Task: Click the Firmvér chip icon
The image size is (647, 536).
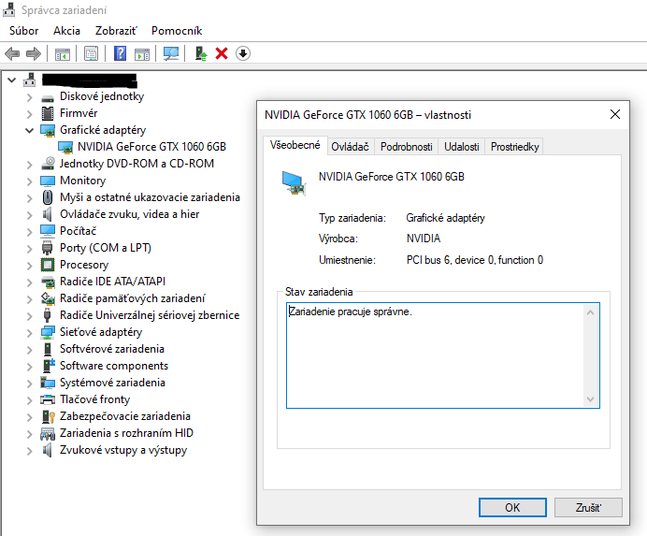Action: pyautogui.click(x=48, y=113)
